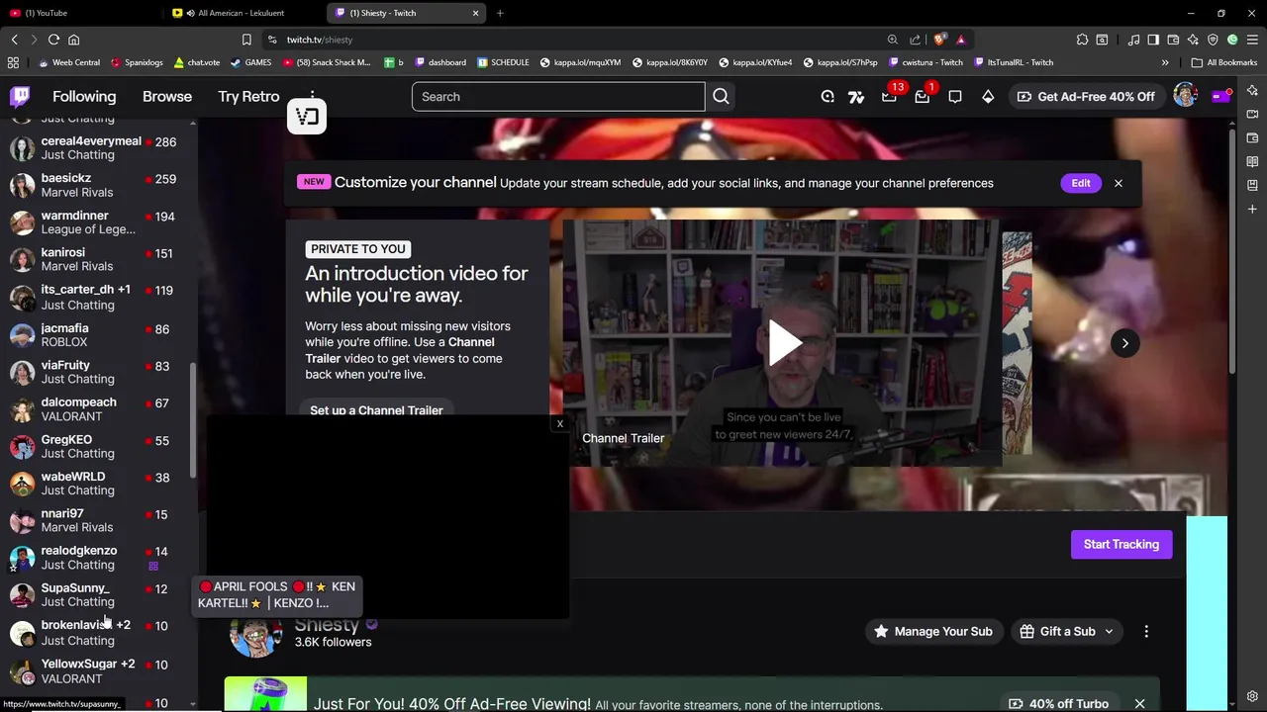This screenshot has width=1267, height=712.
Task: Click the circular extension icon near Search
Action: coord(828,96)
